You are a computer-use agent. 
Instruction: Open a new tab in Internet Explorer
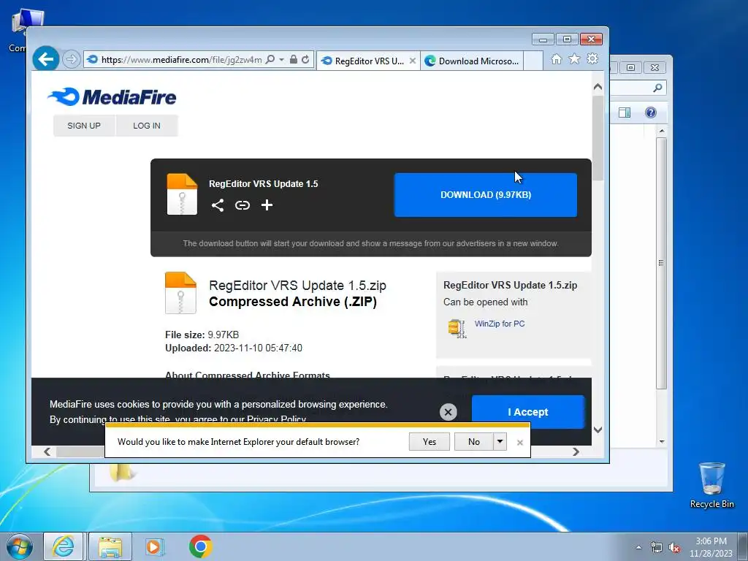click(533, 61)
